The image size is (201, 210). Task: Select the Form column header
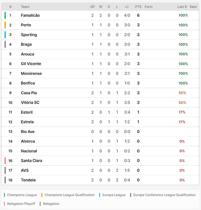click(x=148, y=7)
